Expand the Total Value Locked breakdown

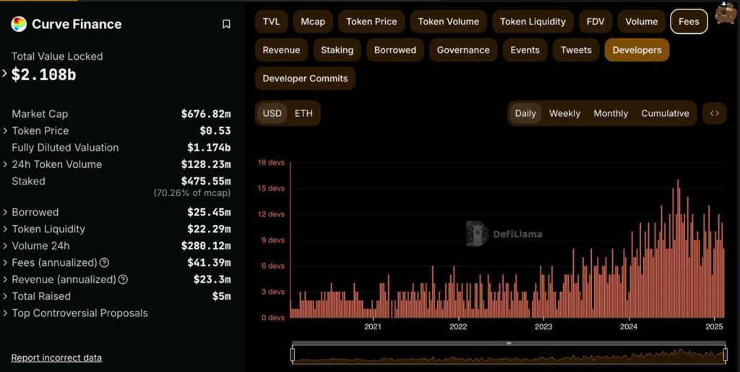pyautogui.click(x=5, y=74)
